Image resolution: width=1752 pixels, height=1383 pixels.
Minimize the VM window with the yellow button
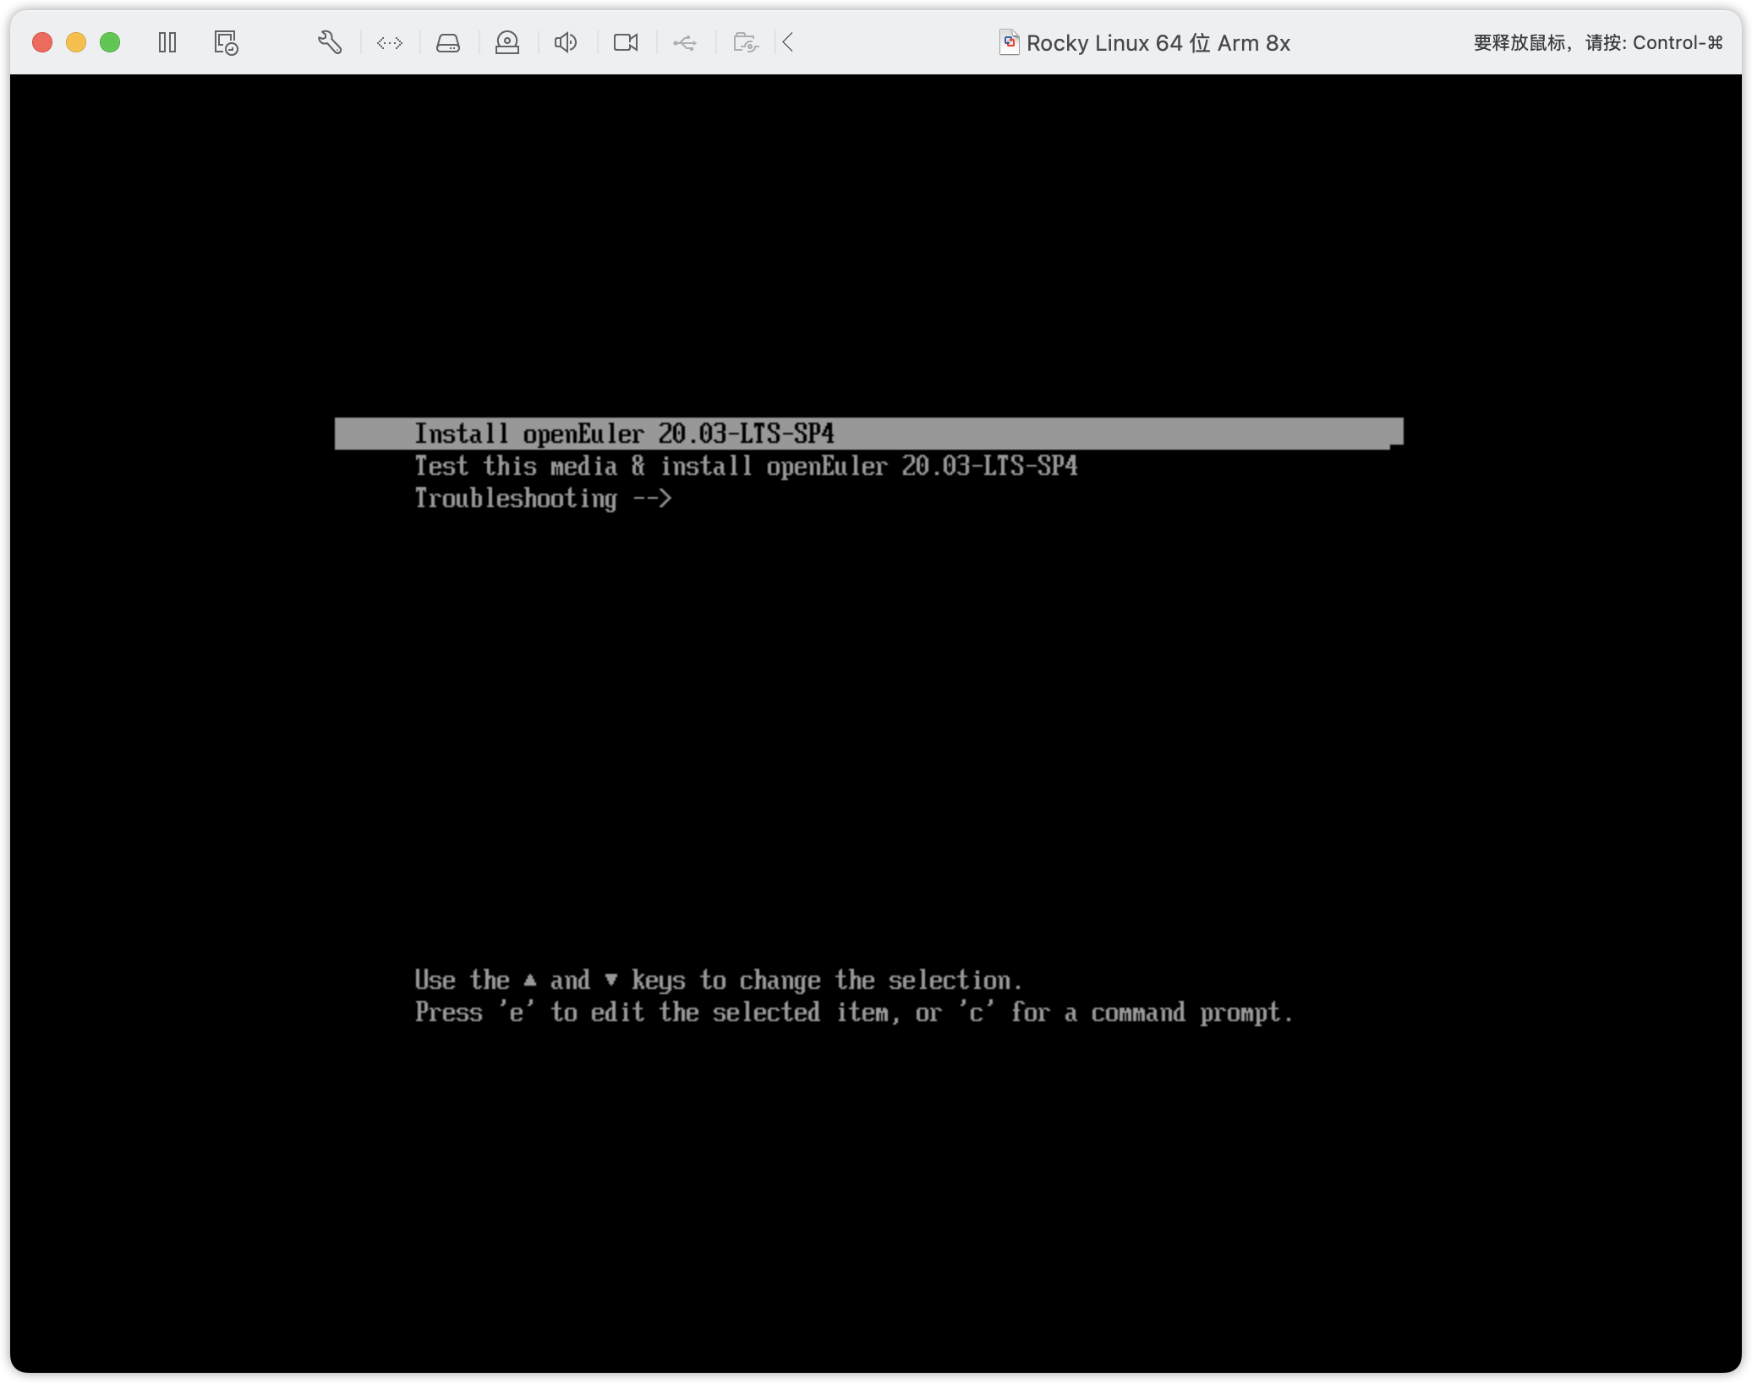tap(76, 42)
